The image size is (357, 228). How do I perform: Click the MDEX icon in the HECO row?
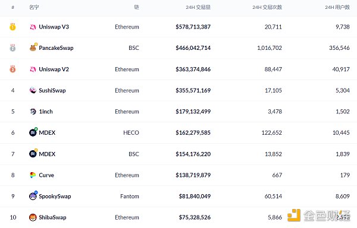click(x=33, y=132)
